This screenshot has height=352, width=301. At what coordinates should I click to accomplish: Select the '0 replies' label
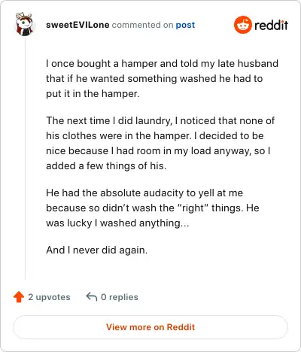[120, 297]
